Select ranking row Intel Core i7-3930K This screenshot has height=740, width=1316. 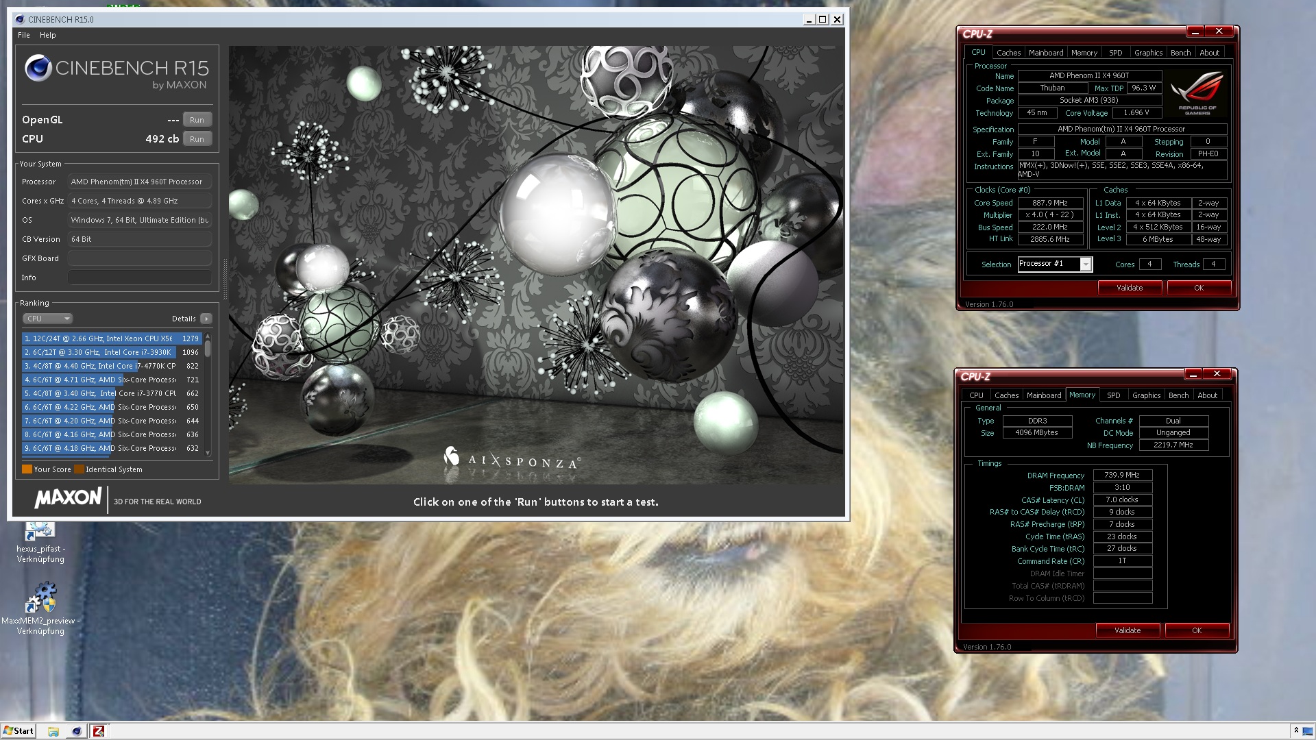(x=112, y=352)
